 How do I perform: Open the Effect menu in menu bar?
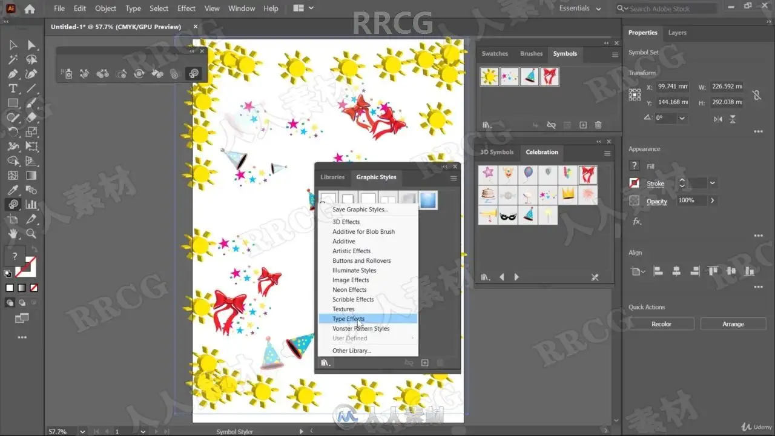click(186, 8)
